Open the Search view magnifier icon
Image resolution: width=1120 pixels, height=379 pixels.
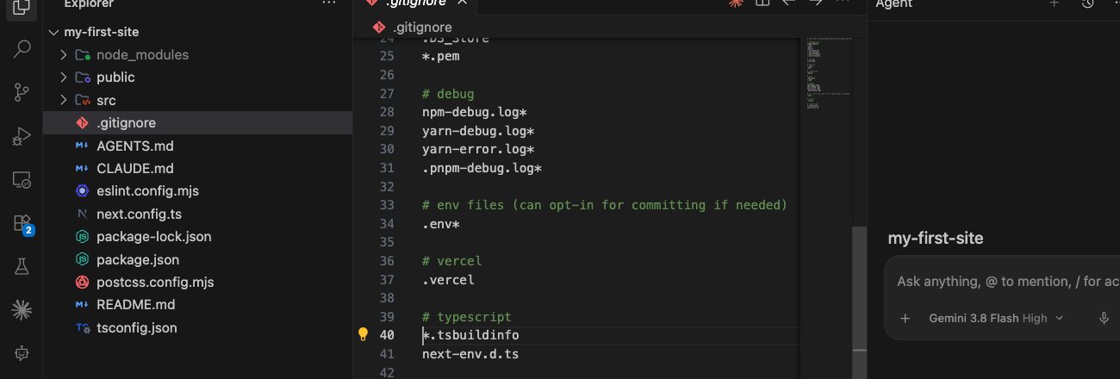point(22,48)
